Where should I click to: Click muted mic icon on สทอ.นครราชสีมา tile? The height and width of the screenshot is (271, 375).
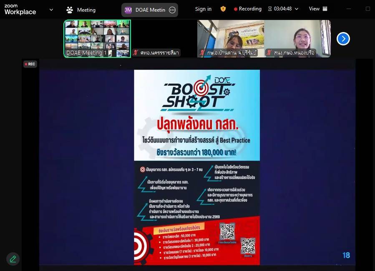click(136, 52)
